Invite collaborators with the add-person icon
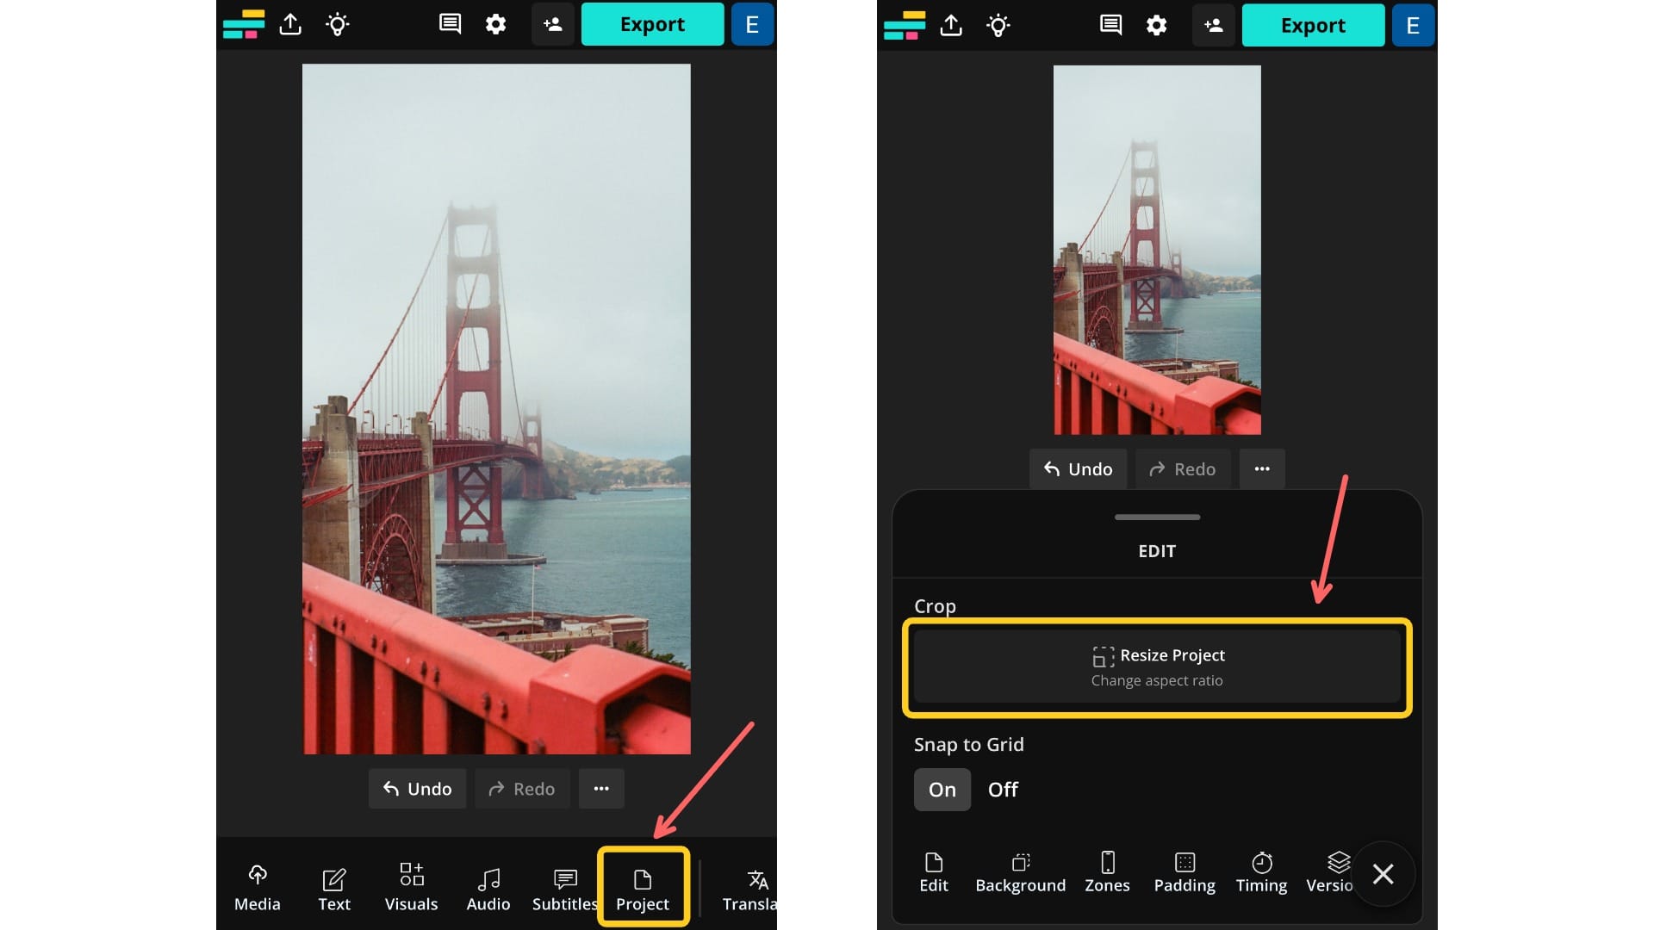This screenshot has width=1654, height=930. 552,24
